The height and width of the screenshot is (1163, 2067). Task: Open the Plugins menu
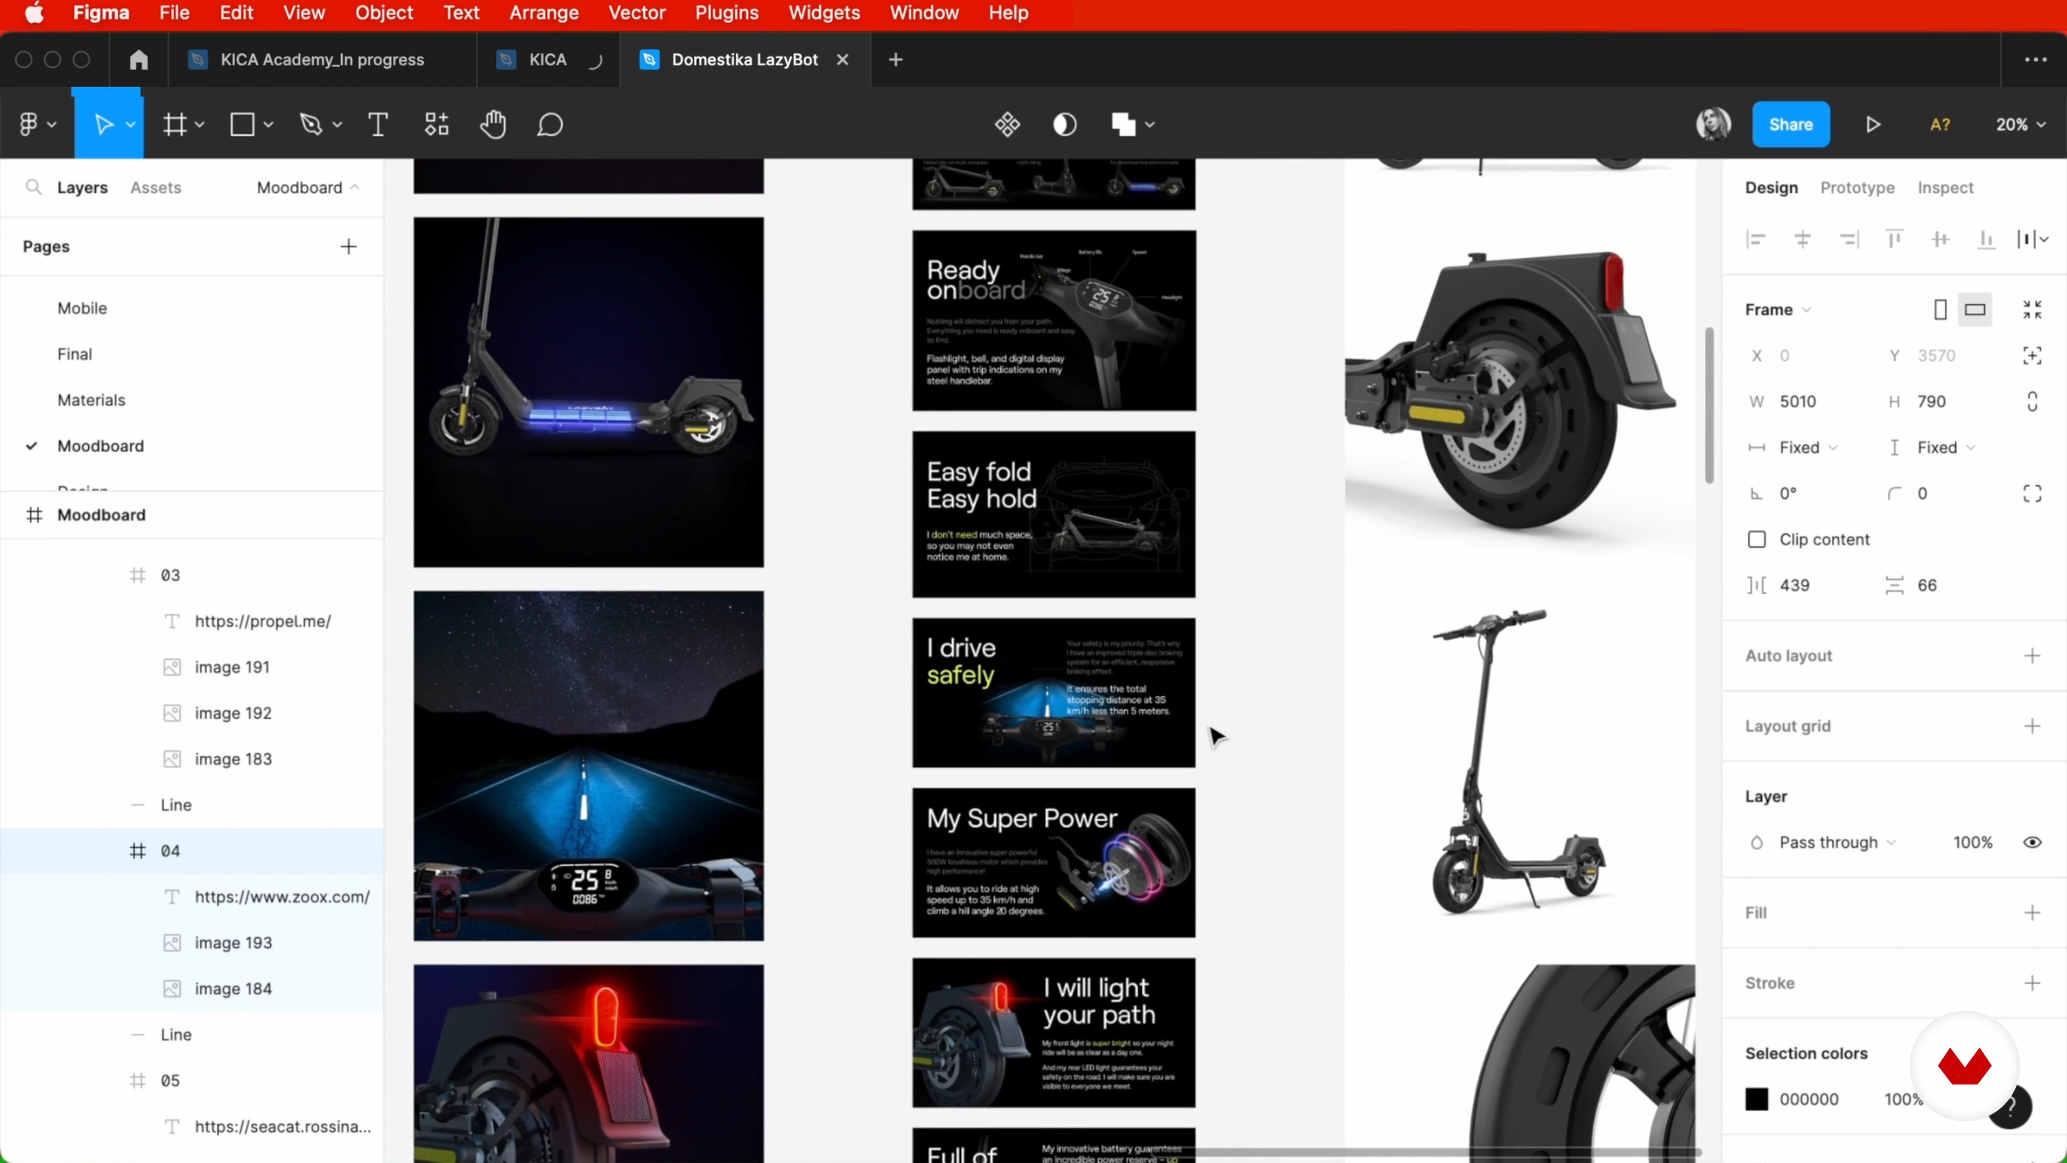pos(726,13)
